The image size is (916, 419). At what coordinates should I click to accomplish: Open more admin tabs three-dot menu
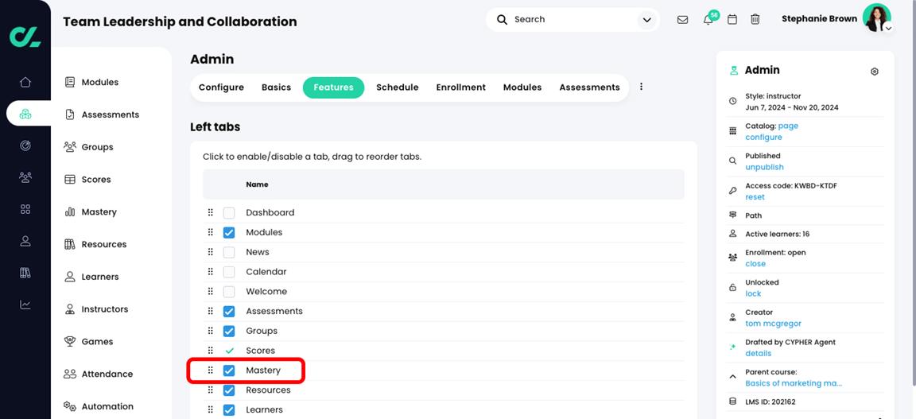(x=641, y=87)
